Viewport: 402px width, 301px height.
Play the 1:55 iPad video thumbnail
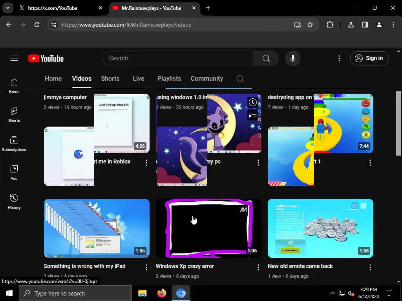(x=97, y=228)
